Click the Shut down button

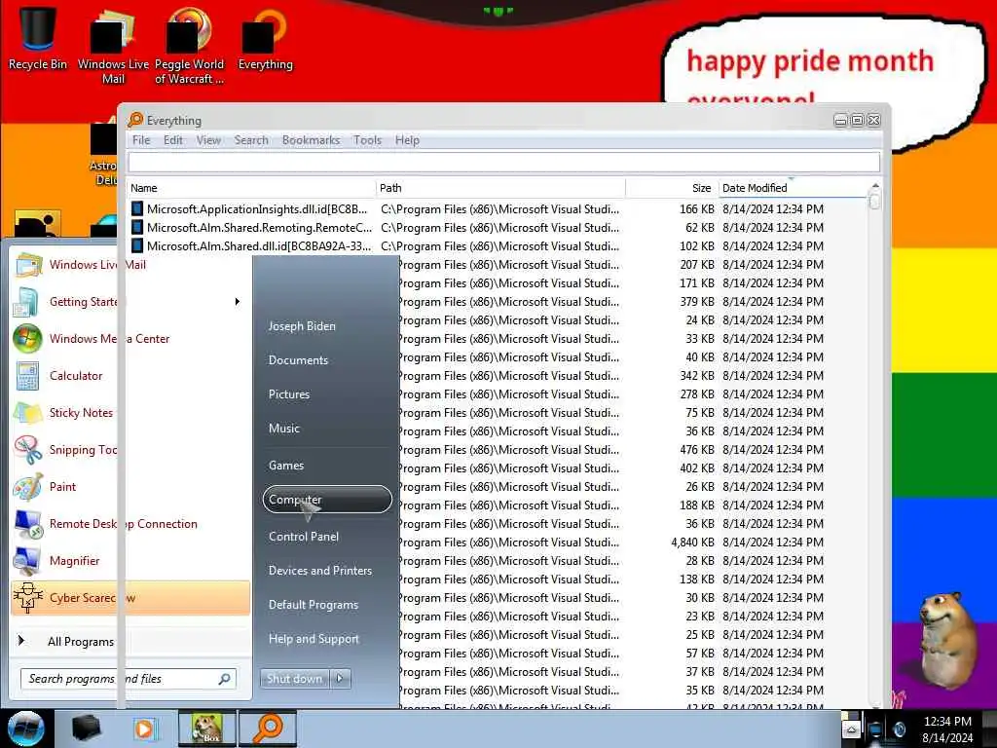(x=295, y=679)
